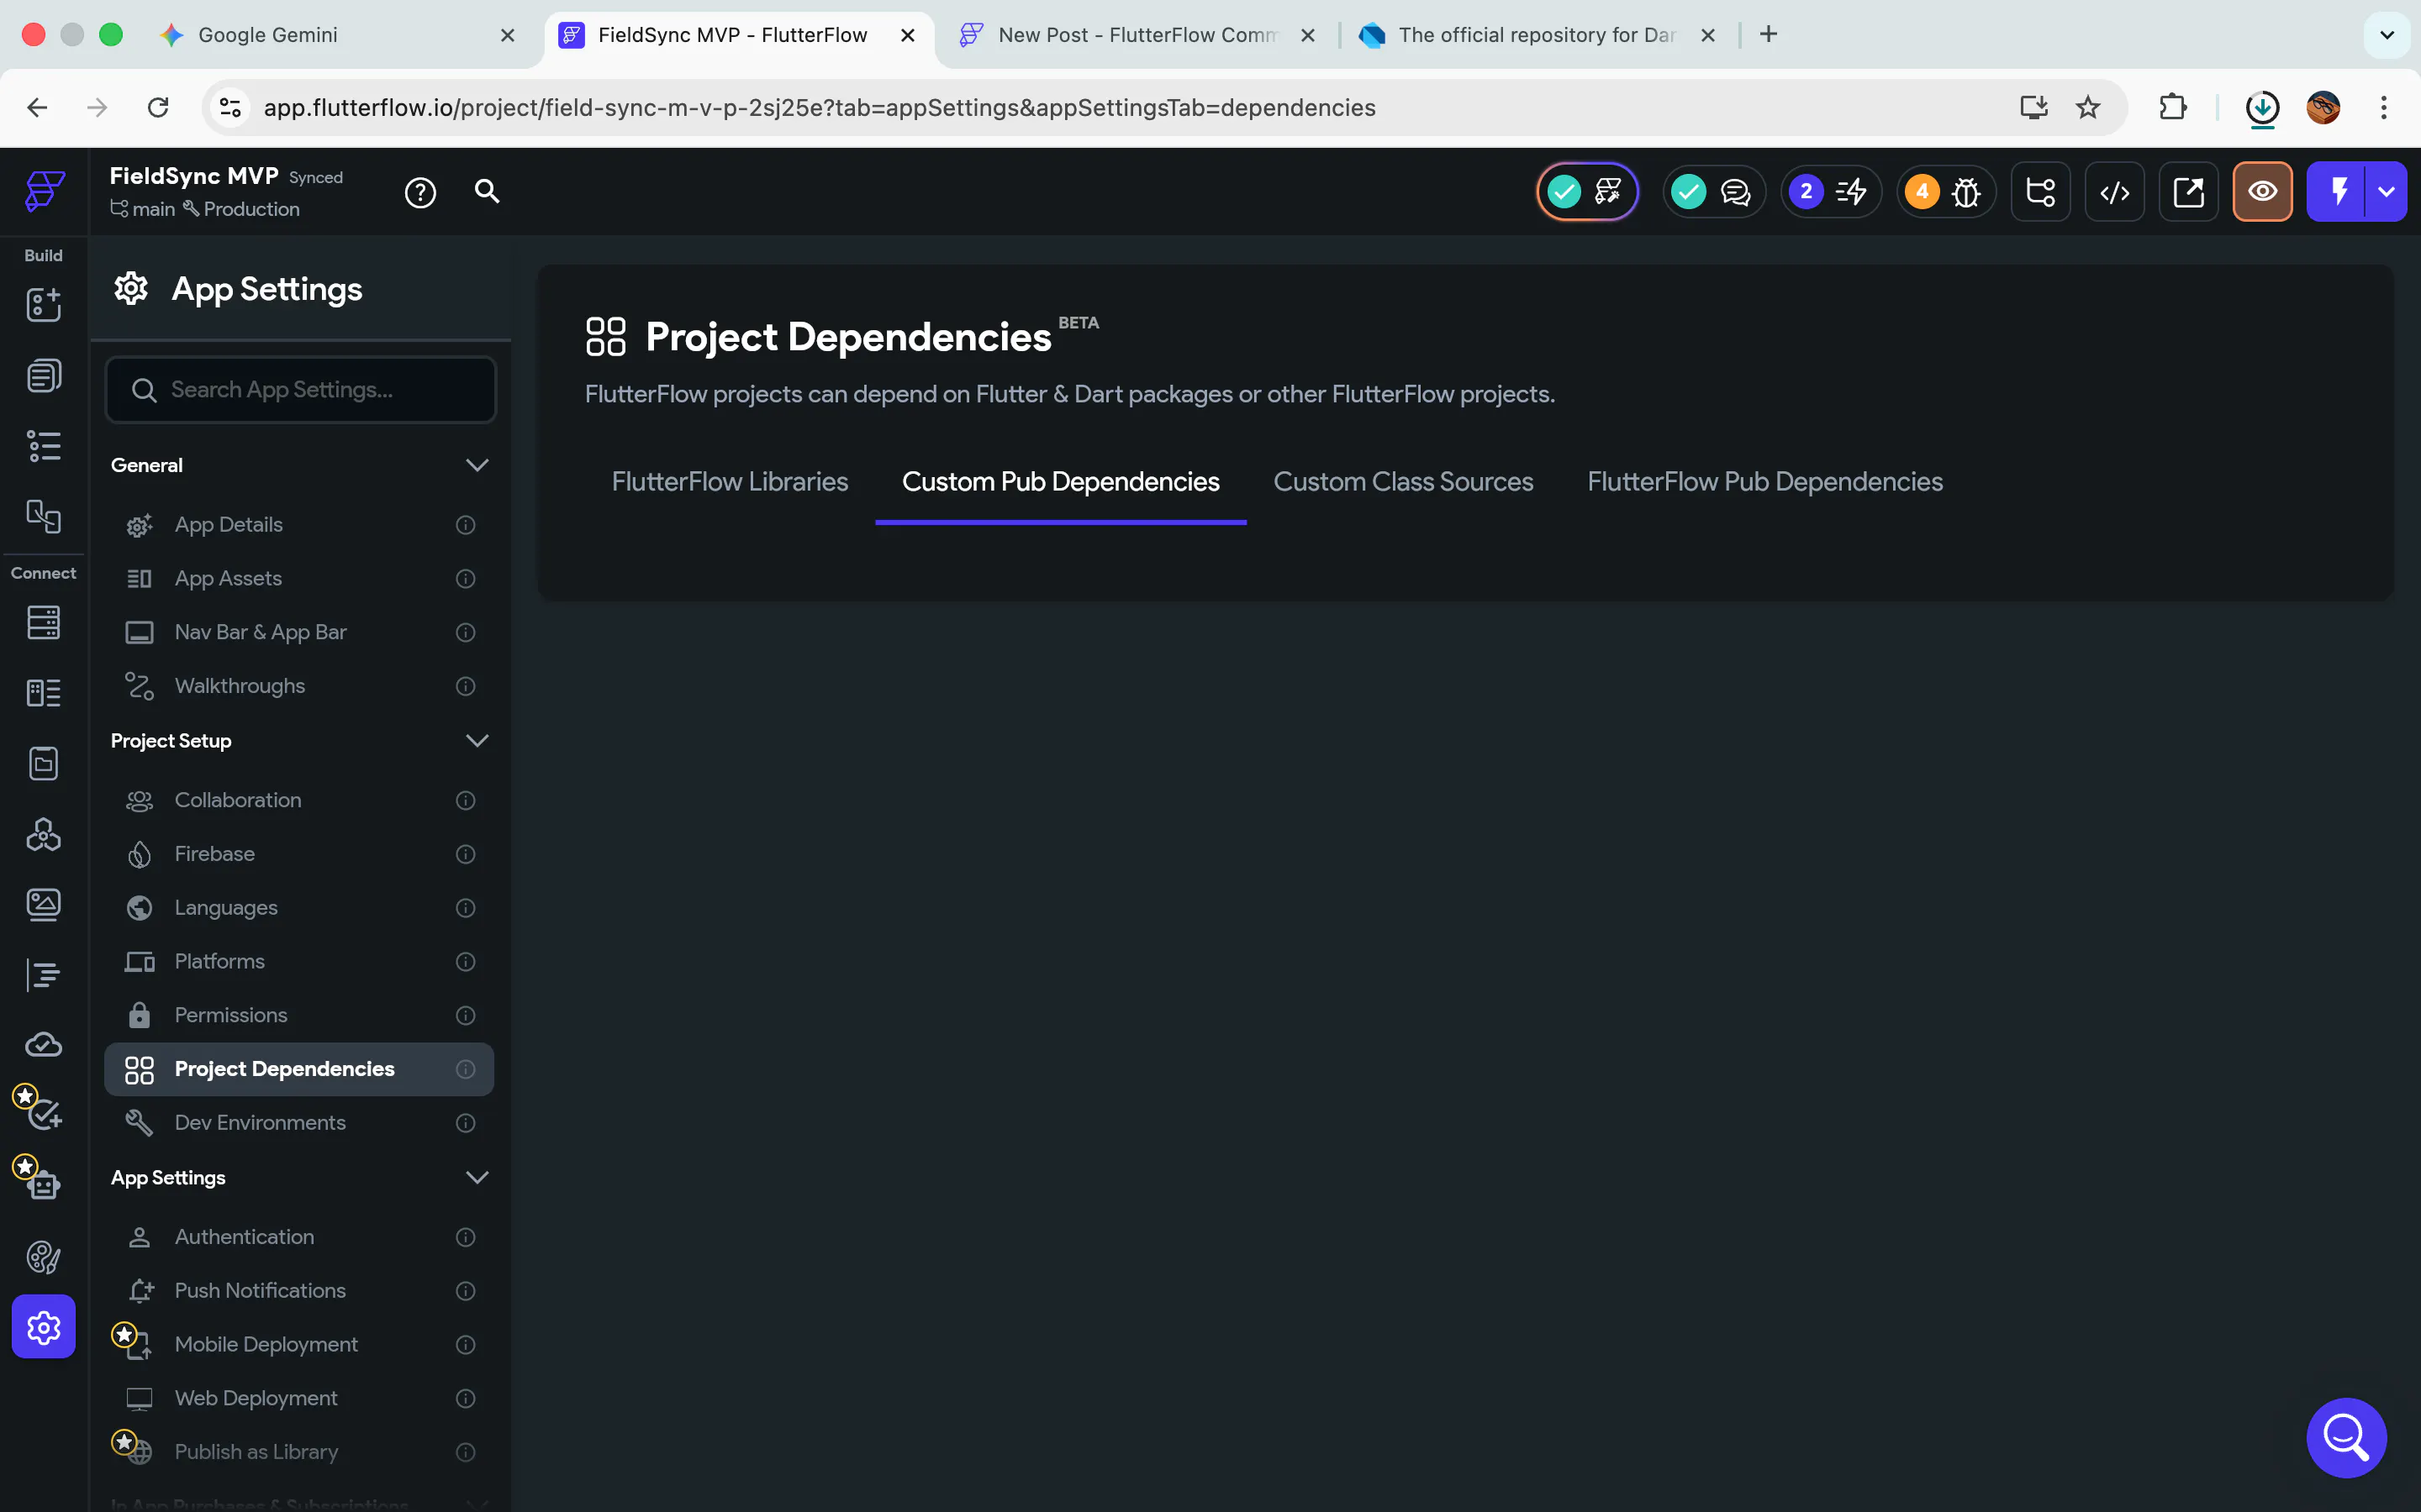This screenshot has height=1512, width=2421.
Task: Open the branching icon in top toolbar
Action: [x=2041, y=192]
